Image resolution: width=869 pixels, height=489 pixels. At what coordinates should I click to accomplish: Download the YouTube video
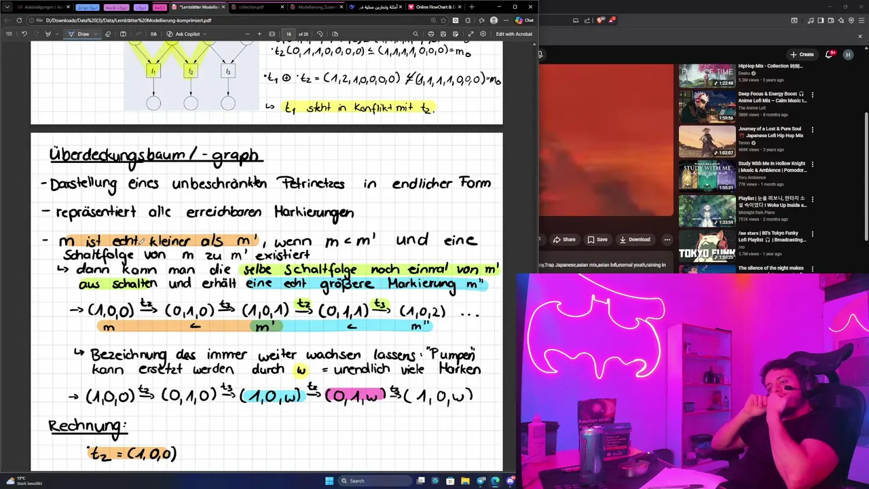click(635, 239)
